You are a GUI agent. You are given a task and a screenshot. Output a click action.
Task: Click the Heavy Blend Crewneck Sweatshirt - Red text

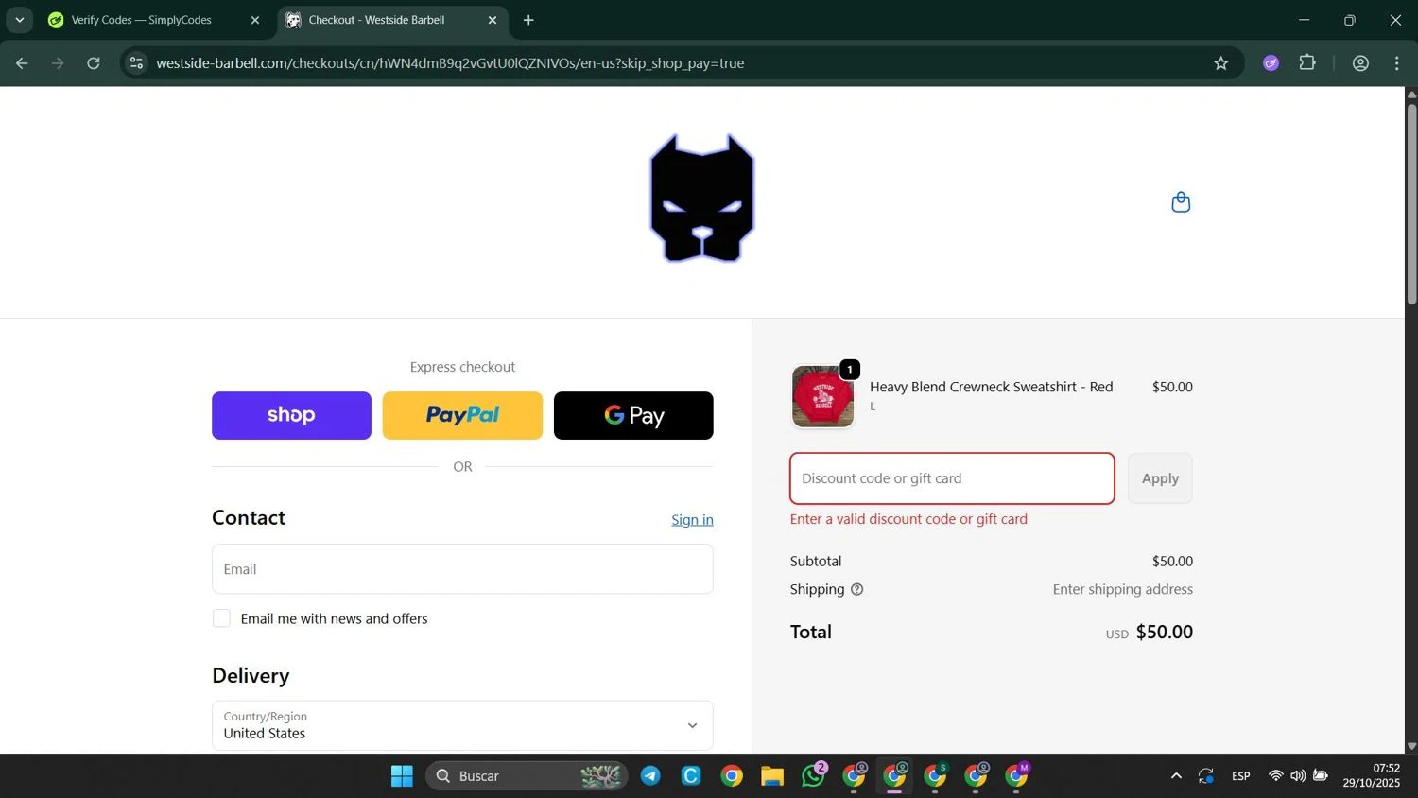991,387
